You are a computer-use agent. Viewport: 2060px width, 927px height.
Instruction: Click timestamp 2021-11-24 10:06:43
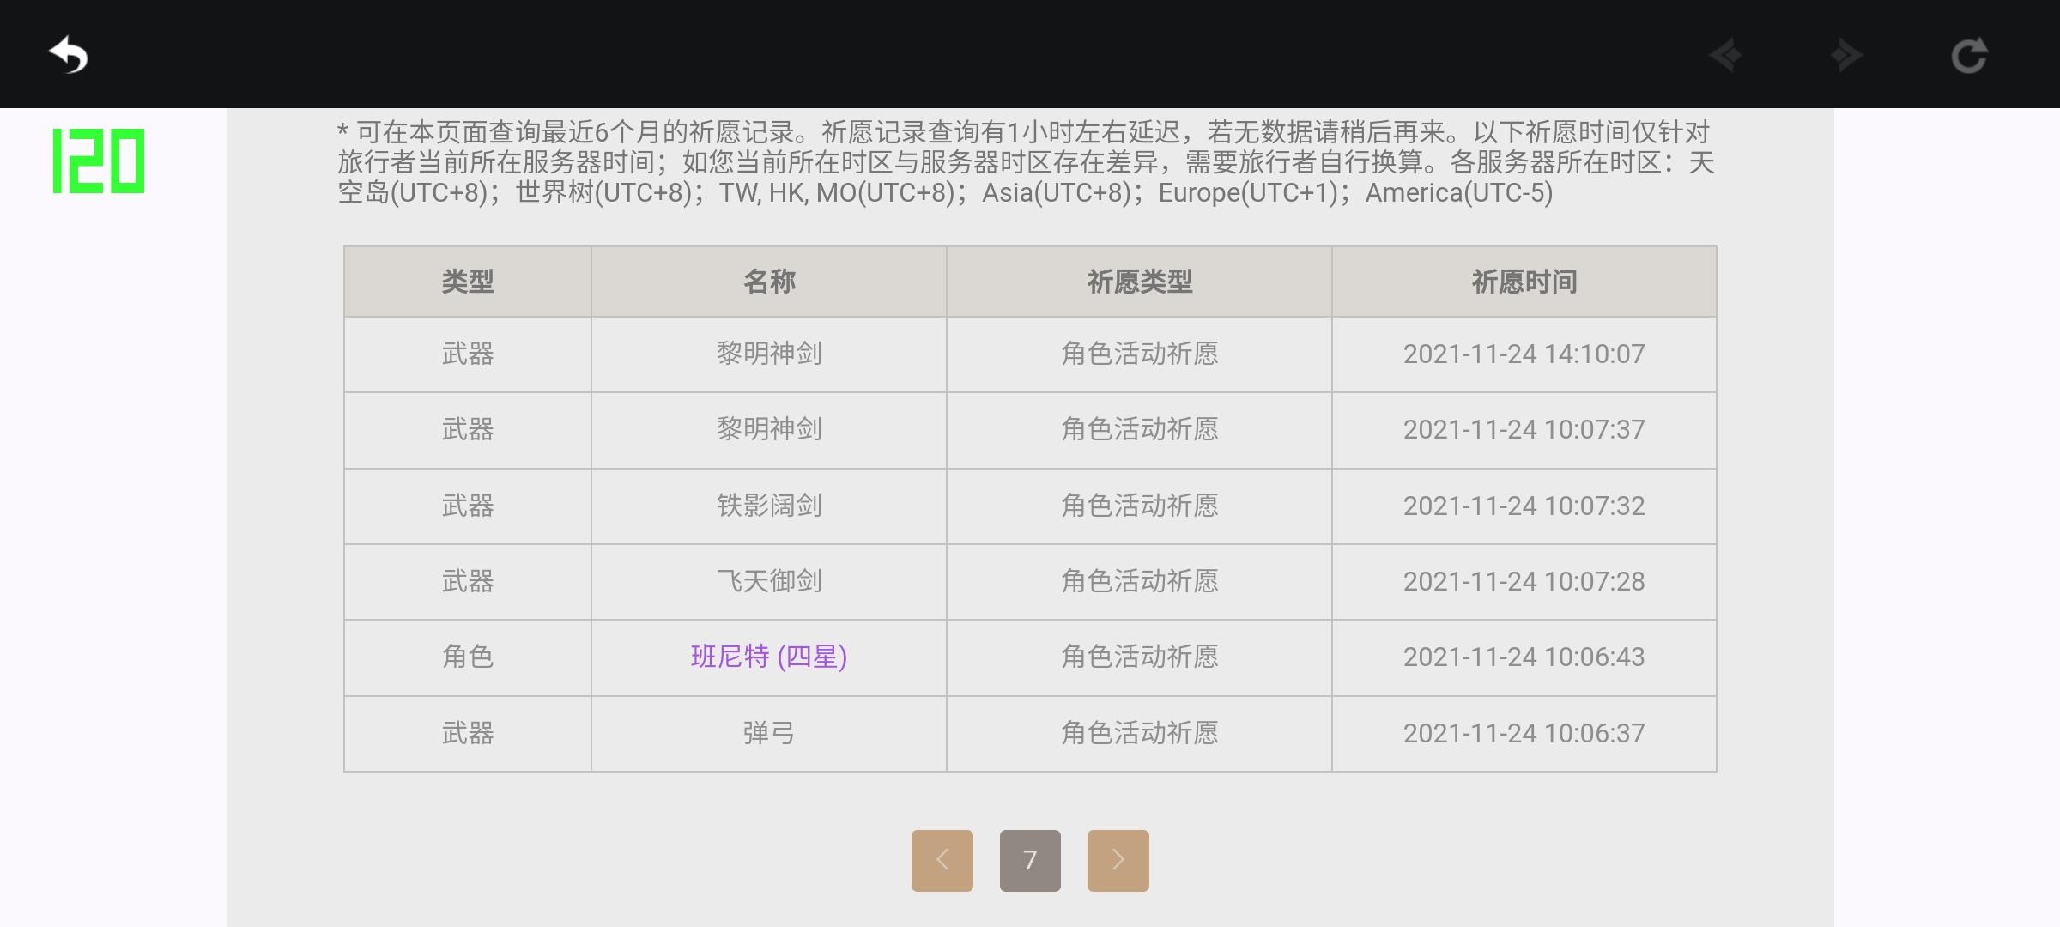coord(1524,657)
